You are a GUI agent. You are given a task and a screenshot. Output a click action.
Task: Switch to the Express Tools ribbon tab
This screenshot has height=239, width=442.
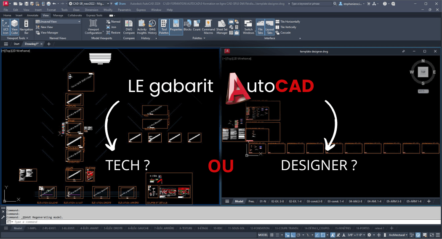pyautogui.click(x=94, y=16)
